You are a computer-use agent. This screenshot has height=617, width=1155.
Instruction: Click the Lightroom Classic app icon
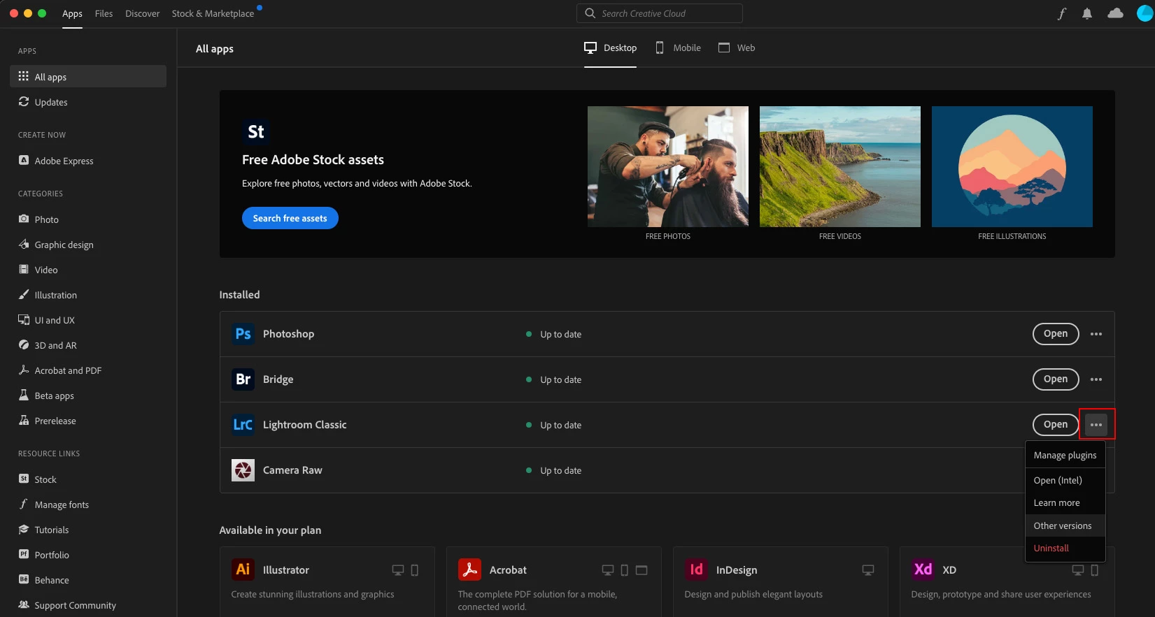tap(243, 425)
